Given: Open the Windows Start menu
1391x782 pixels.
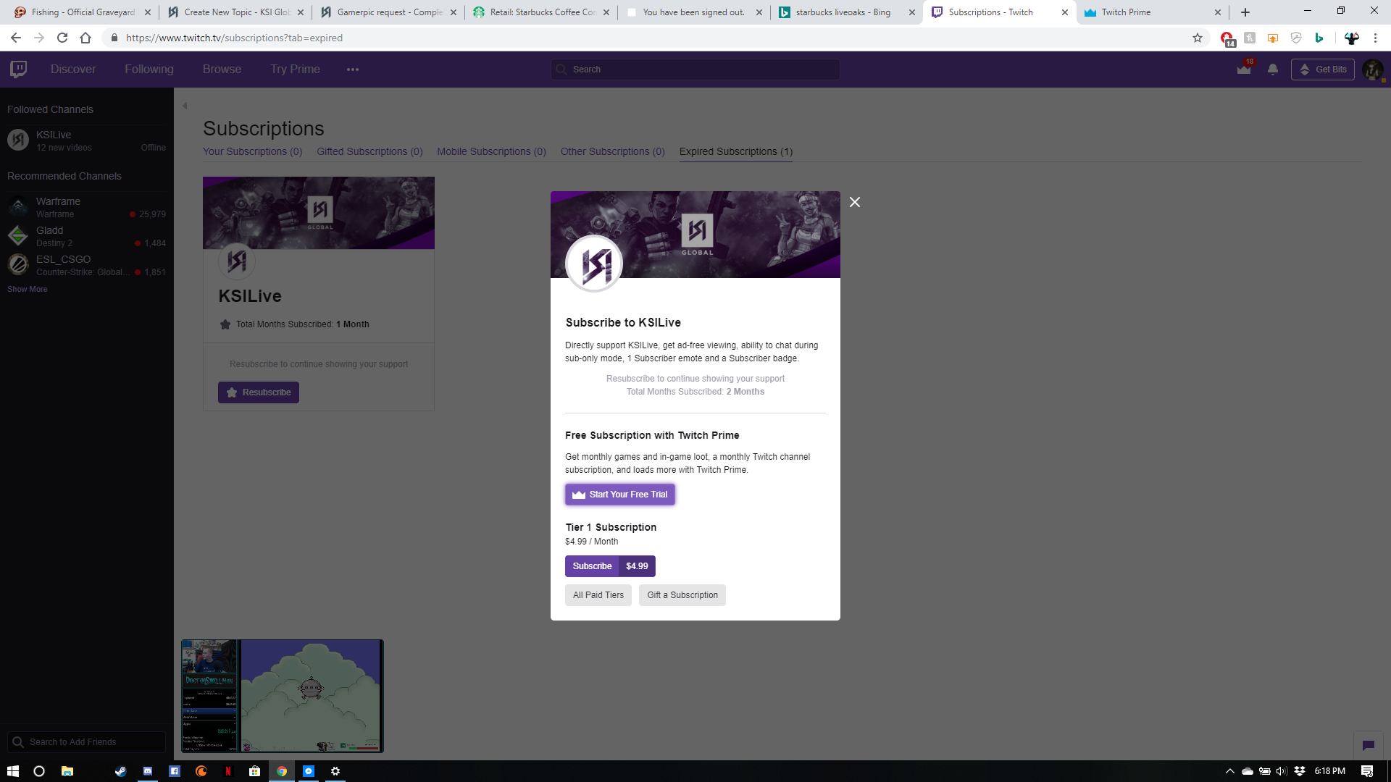Looking at the screenshot, I should [x=13, y=771].
